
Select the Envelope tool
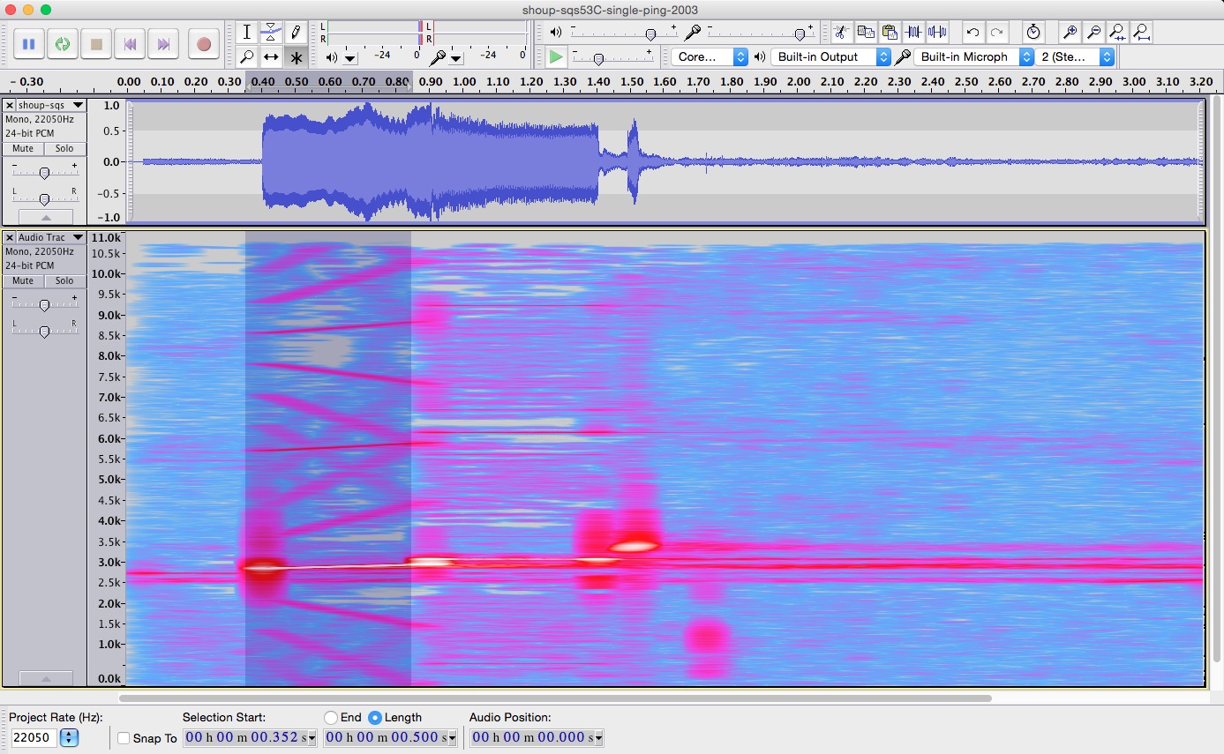[x=271, y=33]
